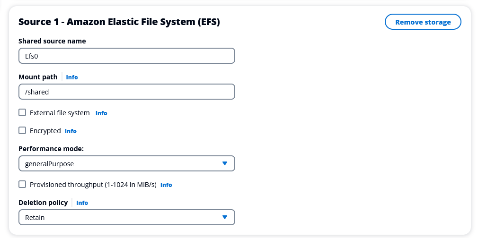The width and height of the screenshot is (478, 238).
Task: Focus the Shared source name field containing Efs0
Action: tap(126, 56)
